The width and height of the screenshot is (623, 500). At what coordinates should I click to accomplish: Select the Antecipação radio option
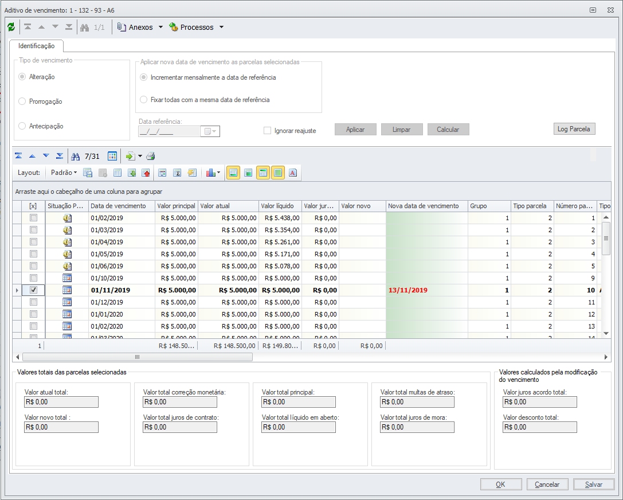[x=22, y=126]
